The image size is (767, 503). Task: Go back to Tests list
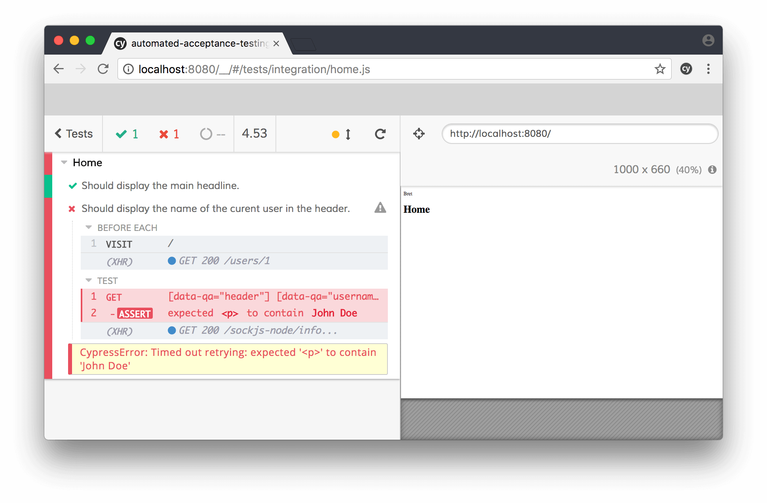[x=74, y=134]
